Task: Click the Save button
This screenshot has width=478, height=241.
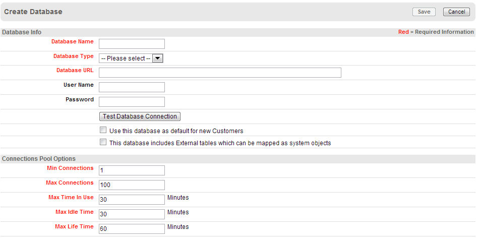Action: 424,12
